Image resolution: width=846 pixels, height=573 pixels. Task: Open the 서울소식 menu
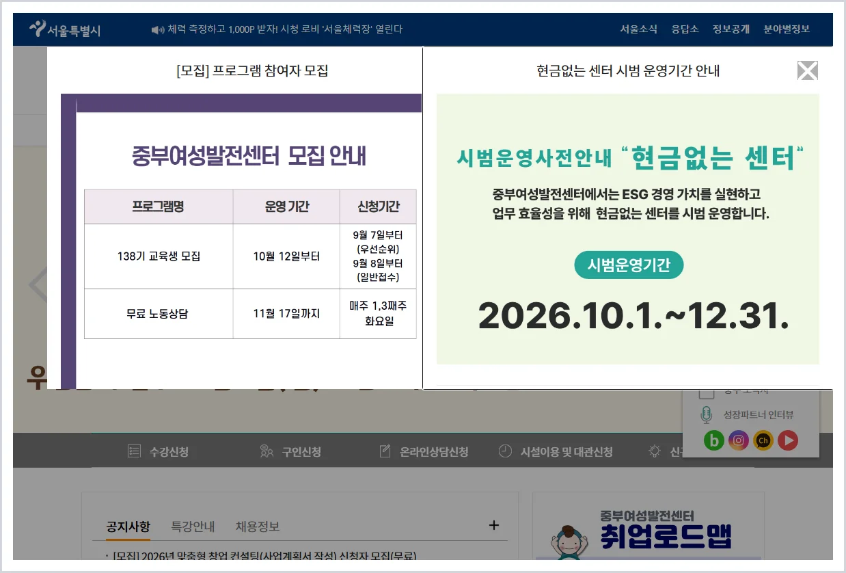click(639, 29)
